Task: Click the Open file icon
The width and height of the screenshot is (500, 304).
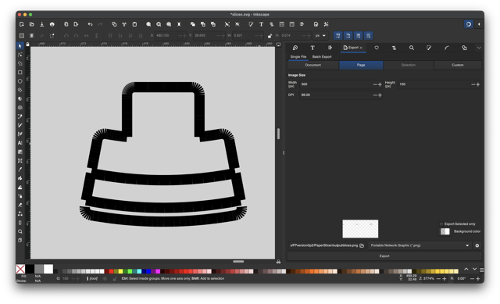Action: point(32,24)
